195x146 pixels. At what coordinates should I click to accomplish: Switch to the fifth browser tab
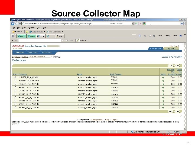60,36
